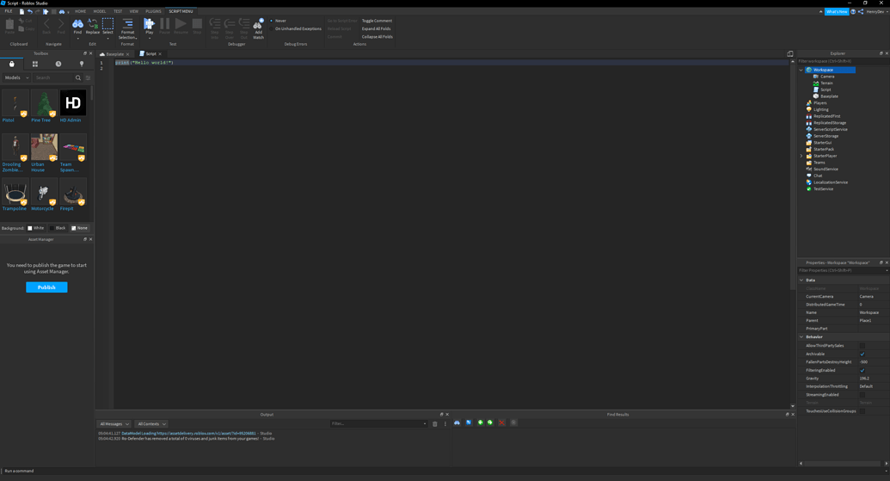890x481 pixels.
Task: Click the red X in Find Results
Action: (502, 422)
